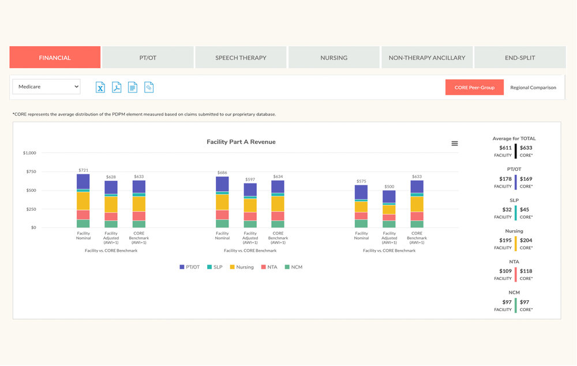
Task: Switch to the PT/OT tab
Action: click(x=148, y=58)
